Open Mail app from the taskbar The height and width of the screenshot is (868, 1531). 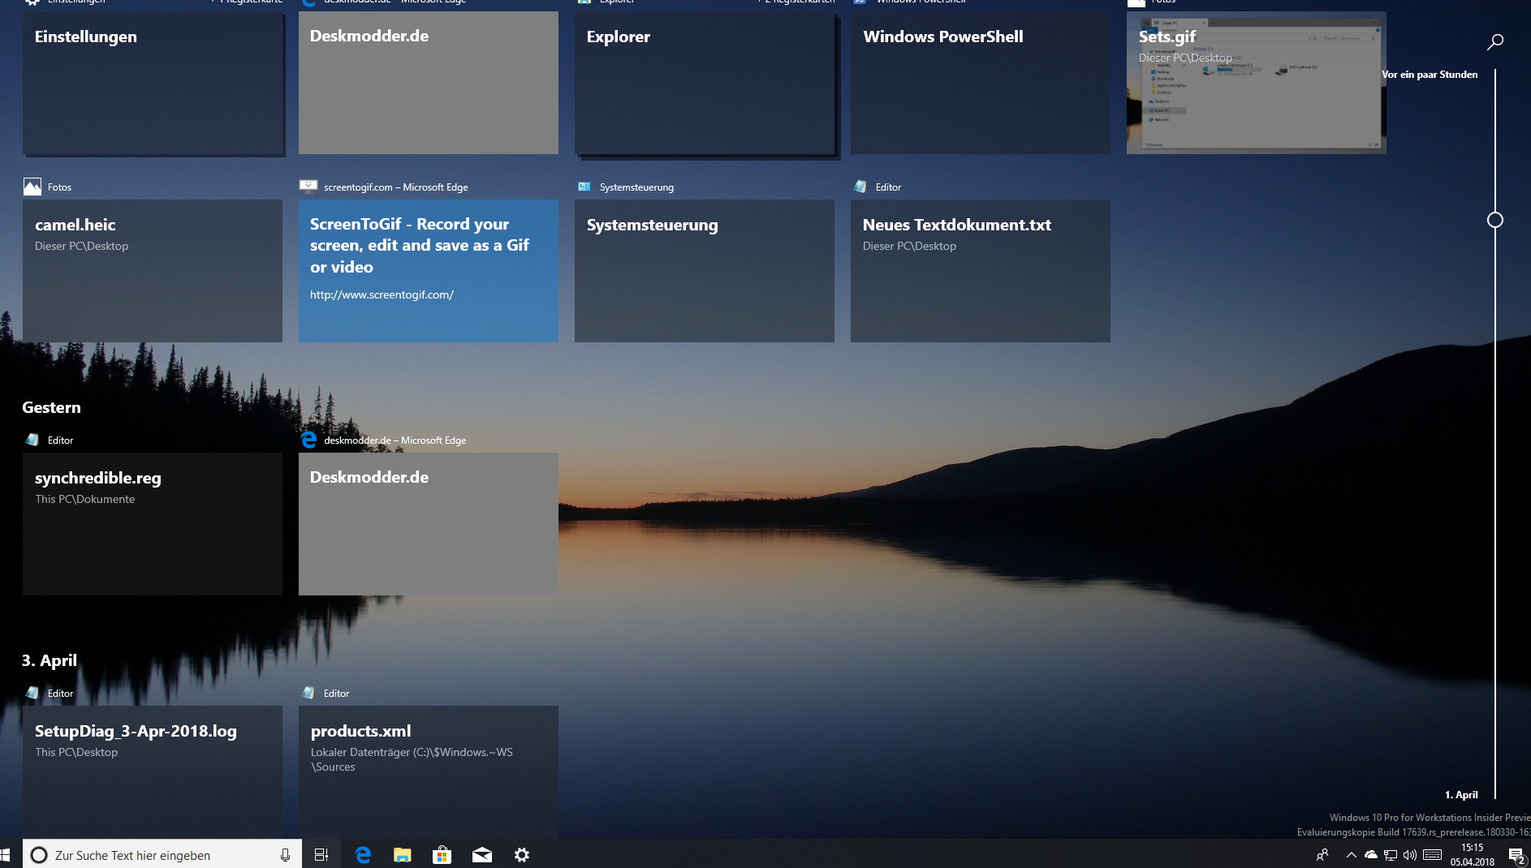(482, 855)
